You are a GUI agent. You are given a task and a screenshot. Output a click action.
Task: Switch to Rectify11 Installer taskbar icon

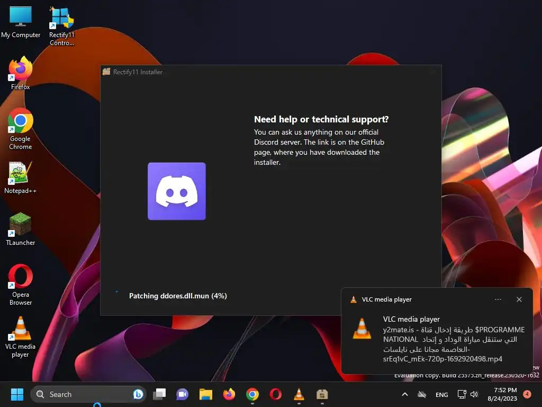[322, 394]
